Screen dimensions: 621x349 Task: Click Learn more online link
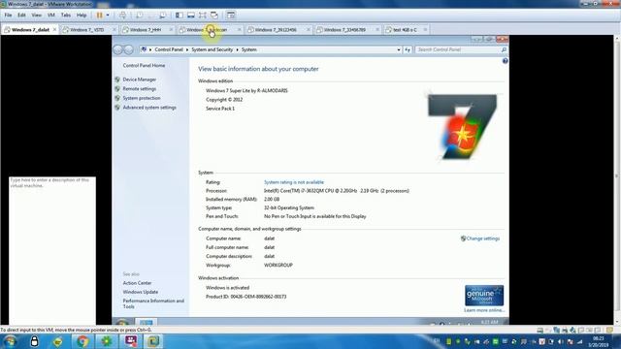coord(484,310)
